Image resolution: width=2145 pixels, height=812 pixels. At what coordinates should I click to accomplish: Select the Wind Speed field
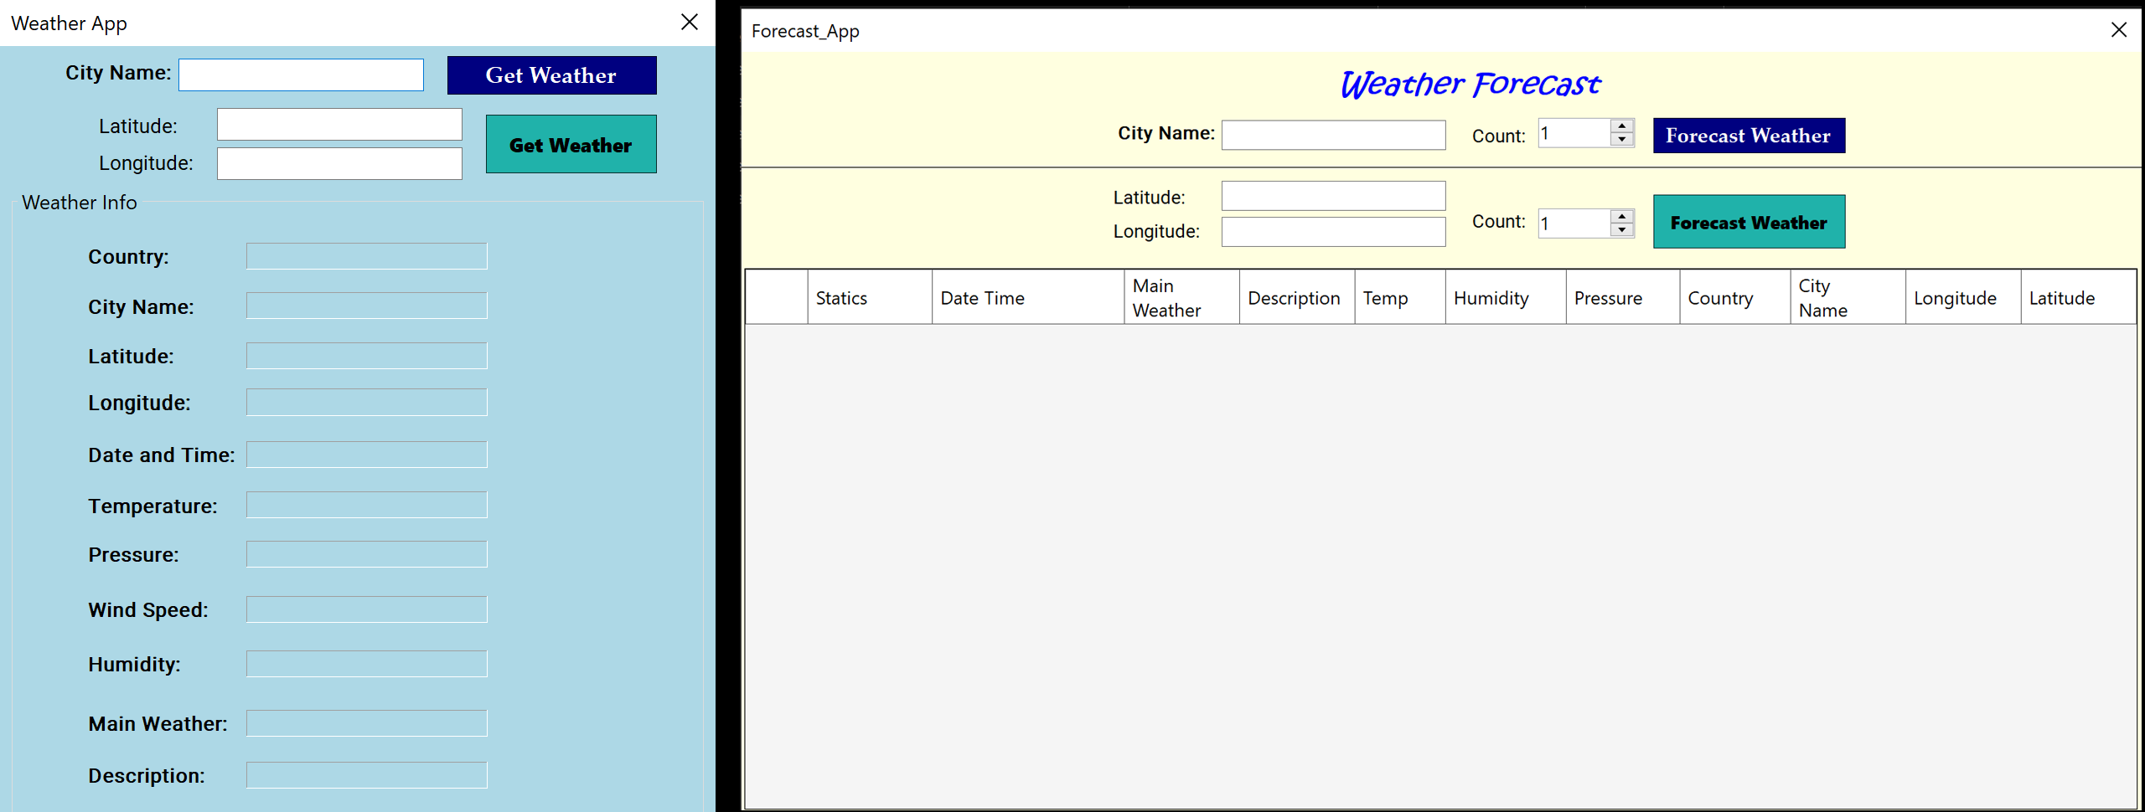coord(366,609)
